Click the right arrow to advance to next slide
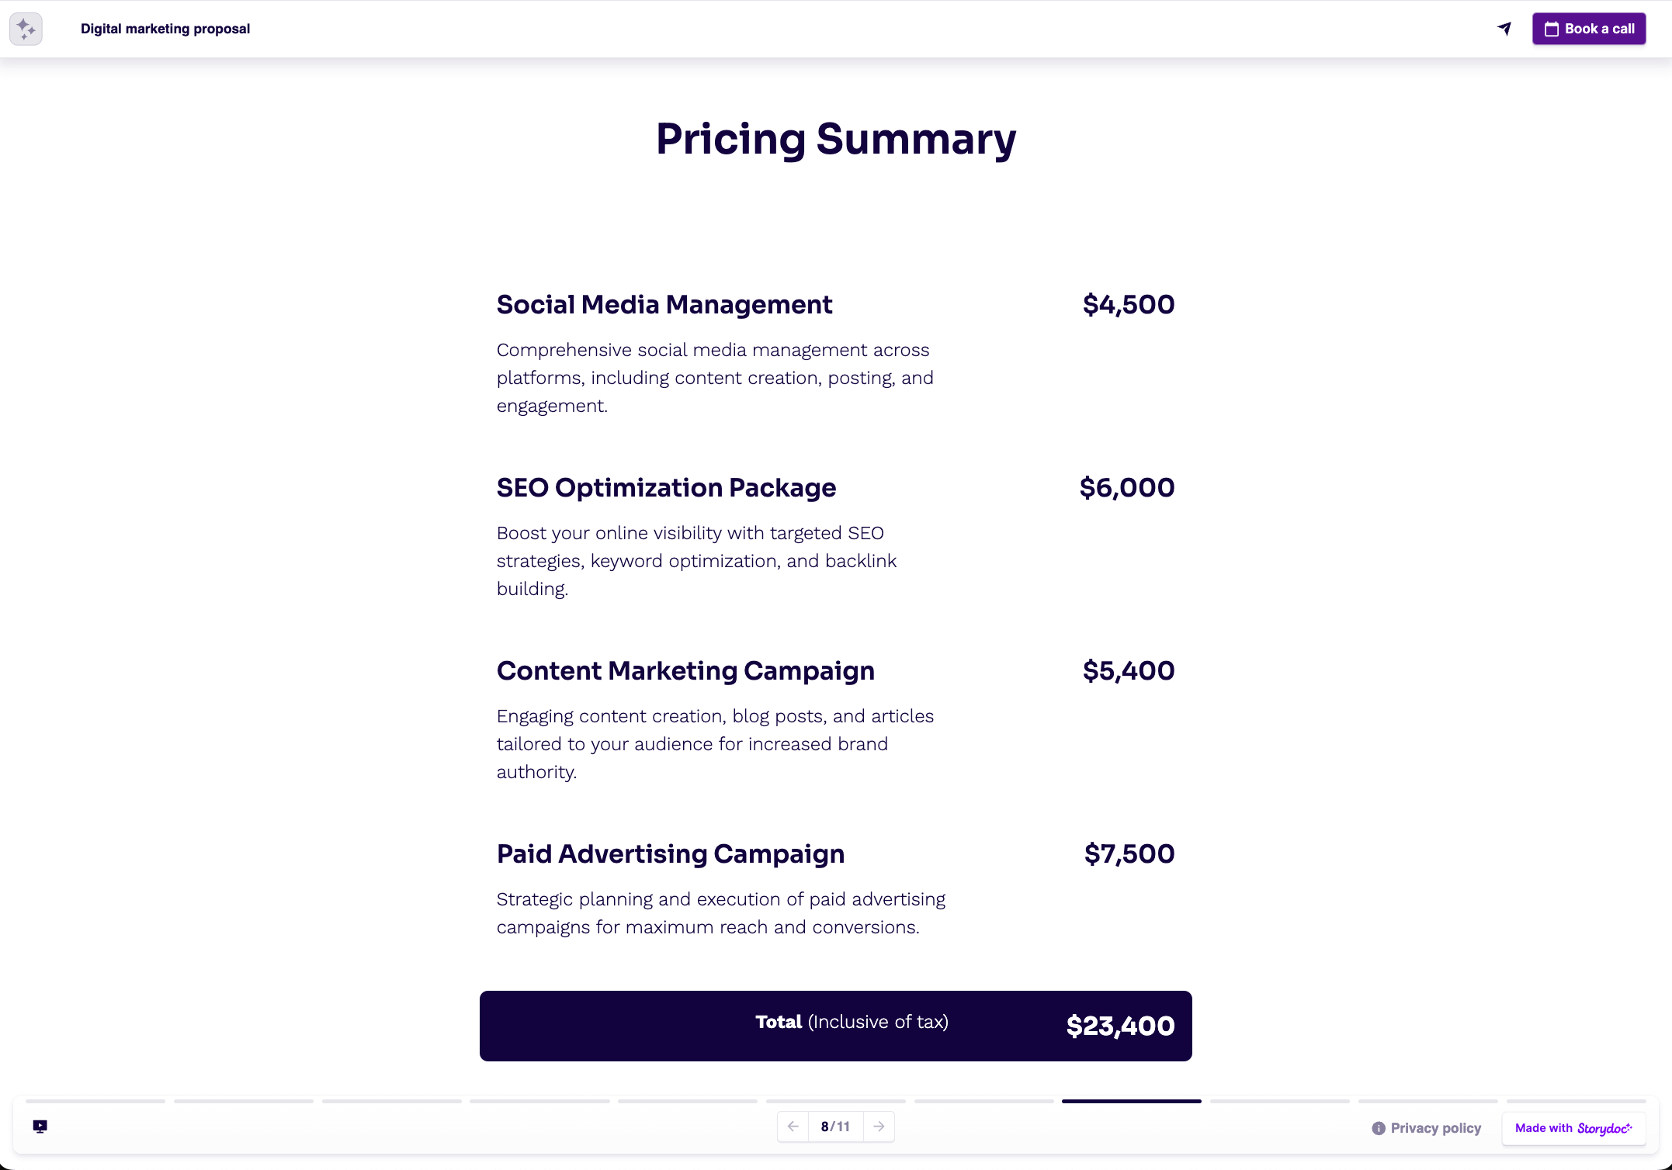The width and height of the screenshot is (1672, 1170). tap(879, 1126)
